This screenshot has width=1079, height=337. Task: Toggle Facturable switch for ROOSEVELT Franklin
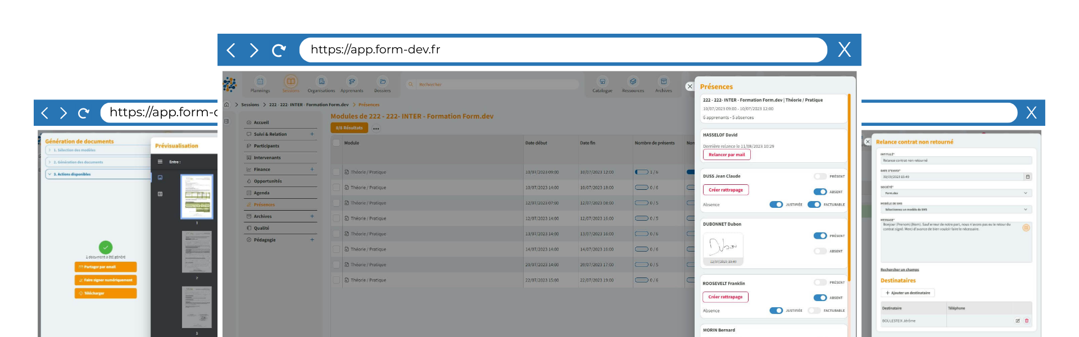click(814, 311)
